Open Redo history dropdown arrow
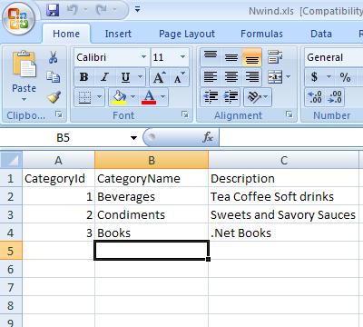Screen dimensions: 363x327 (x=115, y=10)
